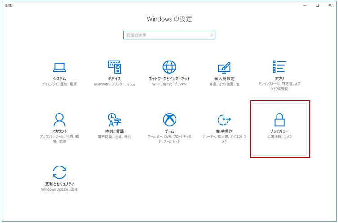Click the Windows Update, 回復 description
The image size is (338, 223).
[x=59, y=189]
